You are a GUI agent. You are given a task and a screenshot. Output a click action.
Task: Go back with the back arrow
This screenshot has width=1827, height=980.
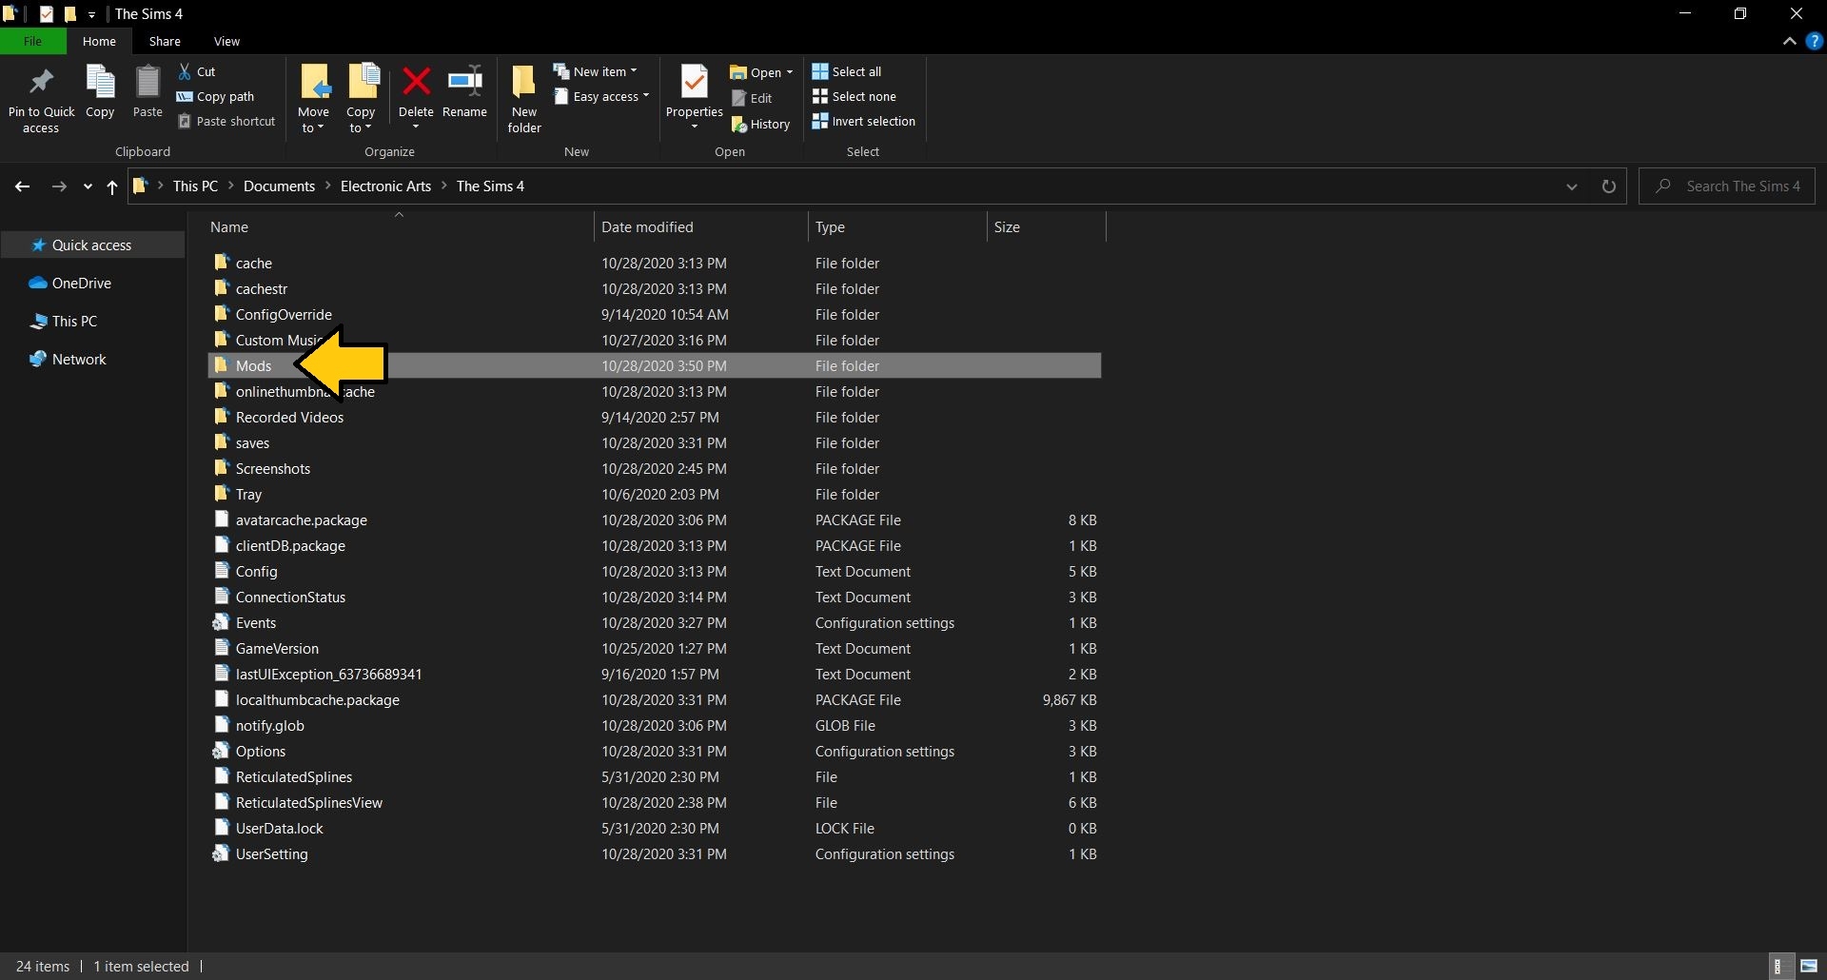[22, 186]
